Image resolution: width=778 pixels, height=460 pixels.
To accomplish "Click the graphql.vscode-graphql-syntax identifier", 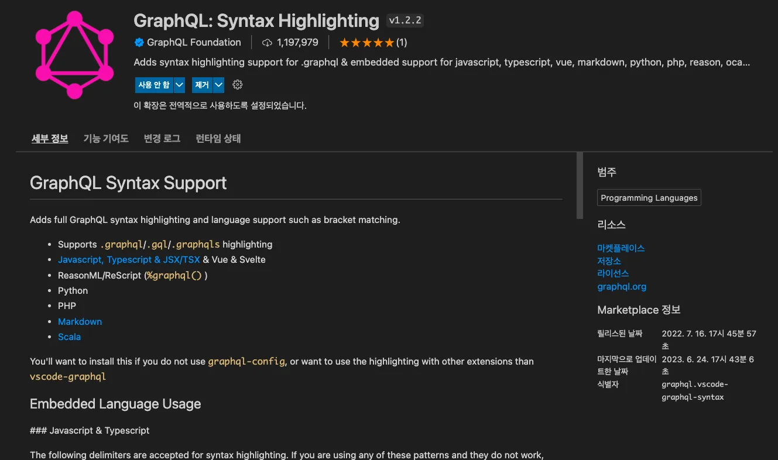I will click(x=695, y=391).
